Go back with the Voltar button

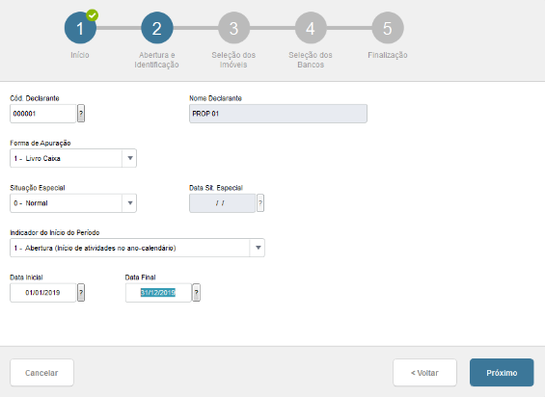click(x=424, y=373)
